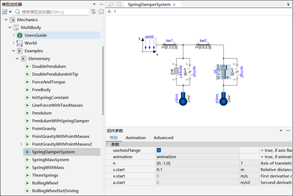
Task: Edit the animation parameter value field
Action: click(x=197, y=157)
